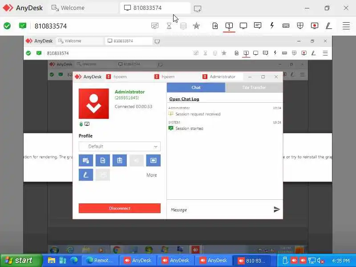356x267 pixels.
Task: Click the chat icon in the nested AnyDesk toolbar
Action: [265, 53]
